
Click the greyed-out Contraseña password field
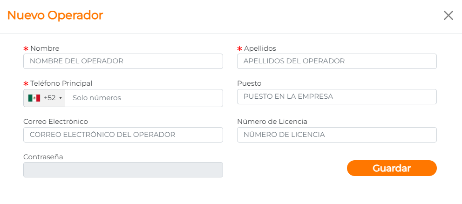[x=123, y=170]
